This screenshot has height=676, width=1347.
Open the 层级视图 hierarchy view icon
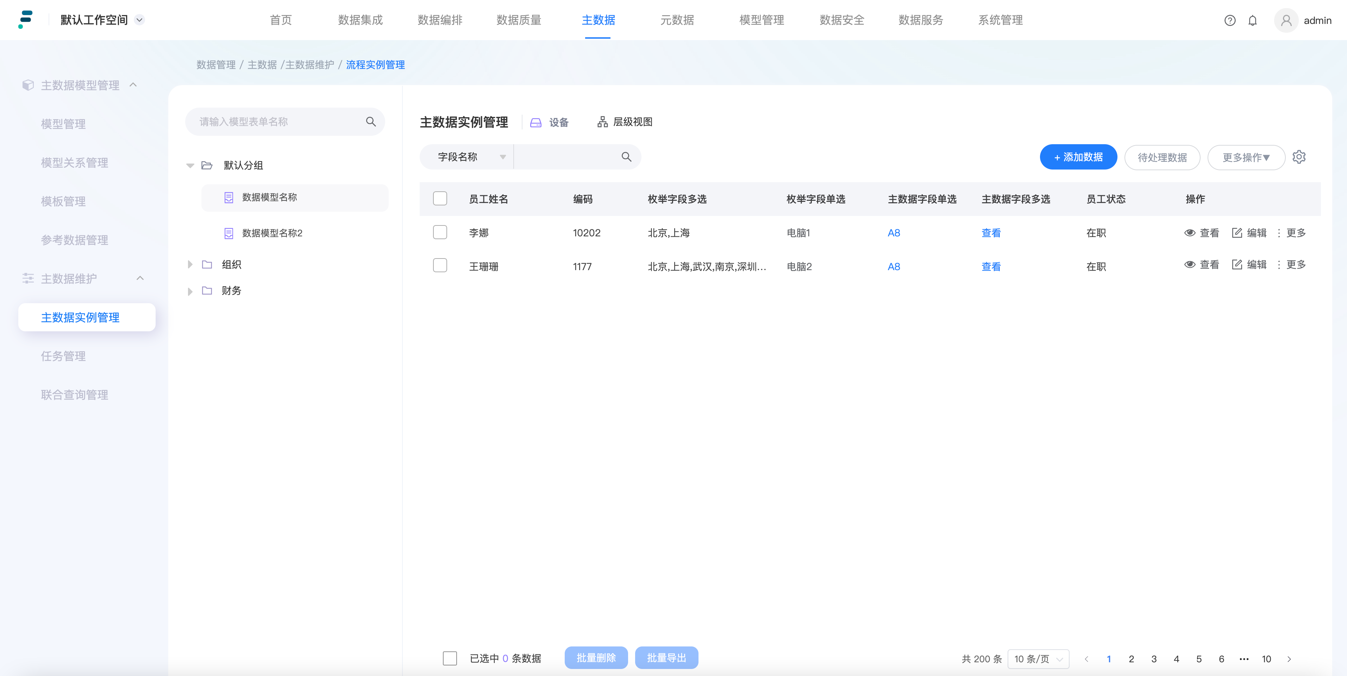tap(602, 122)
